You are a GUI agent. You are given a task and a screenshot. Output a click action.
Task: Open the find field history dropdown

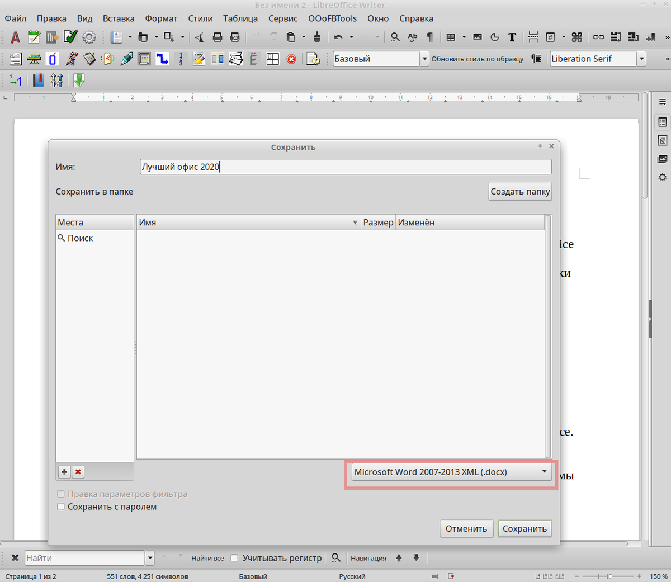click(150, 557)
